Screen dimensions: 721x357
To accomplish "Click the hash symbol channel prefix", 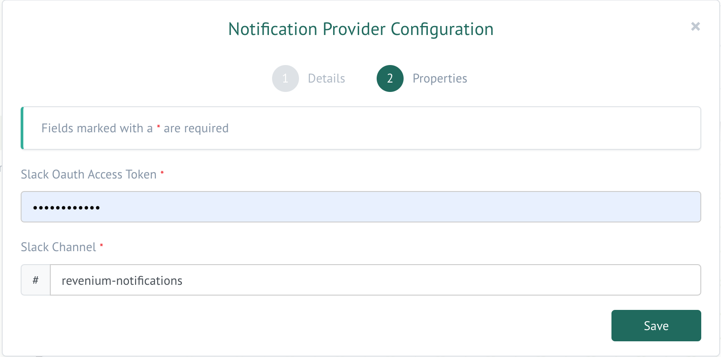I will (x=35, y=280).
